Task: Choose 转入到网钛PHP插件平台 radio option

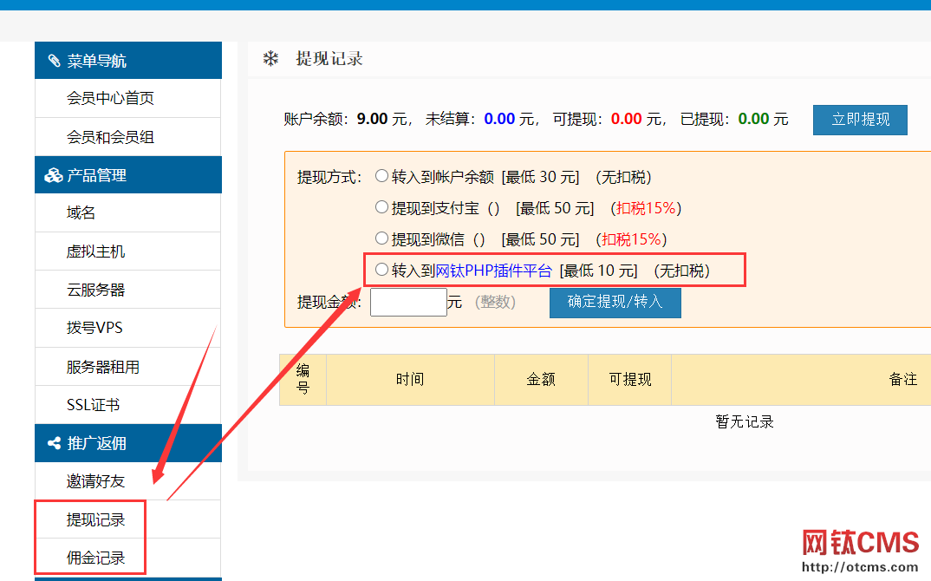Action: click(381, 271)
